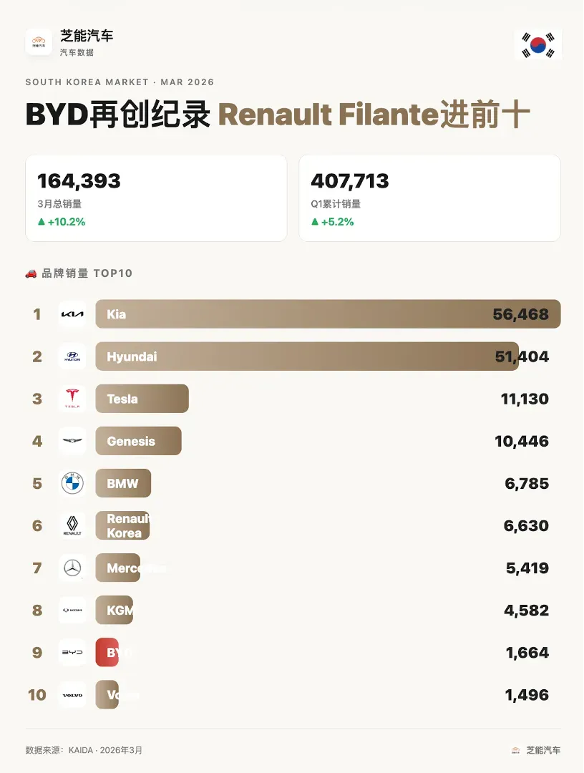
Task: Open the Q1累计销量 407,713 card
Action: (429, 198)
